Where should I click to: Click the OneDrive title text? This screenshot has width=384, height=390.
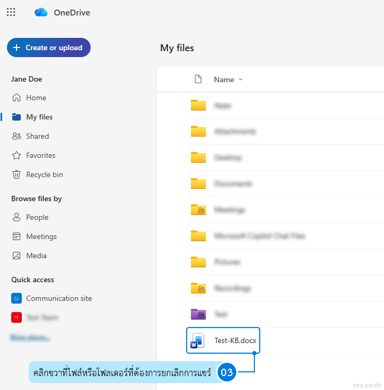[72, 12]
